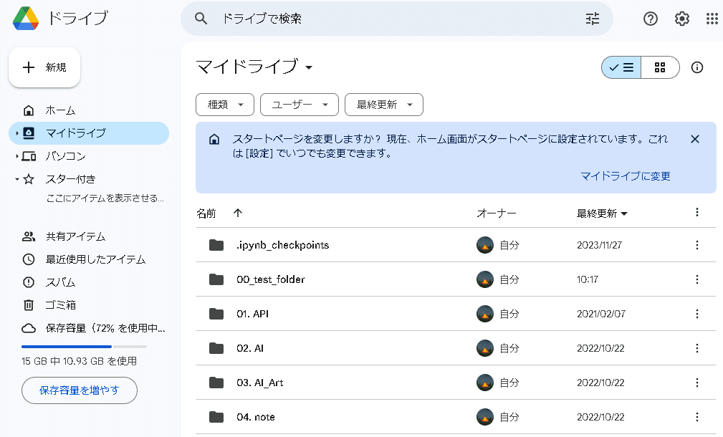Open advanced search options icon
This screenshot has width=723, height=437.
(x=592, y=19)
